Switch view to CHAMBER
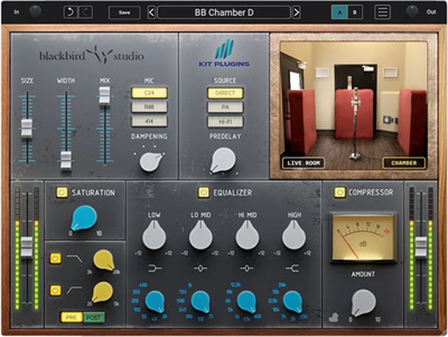Viewport: 448px width, 337px height. pos(404,163)
